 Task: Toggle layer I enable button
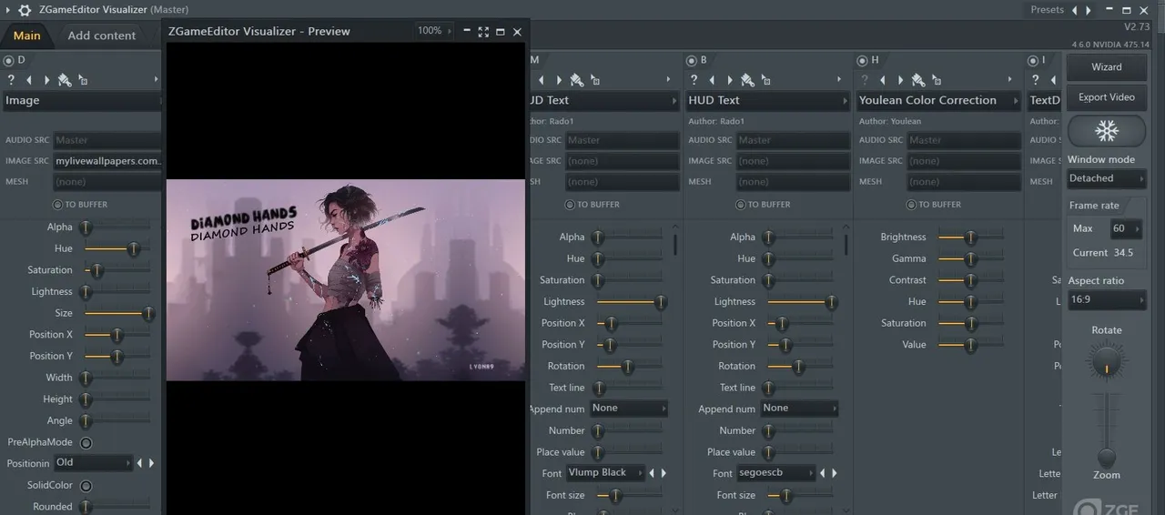(1033, 60)
